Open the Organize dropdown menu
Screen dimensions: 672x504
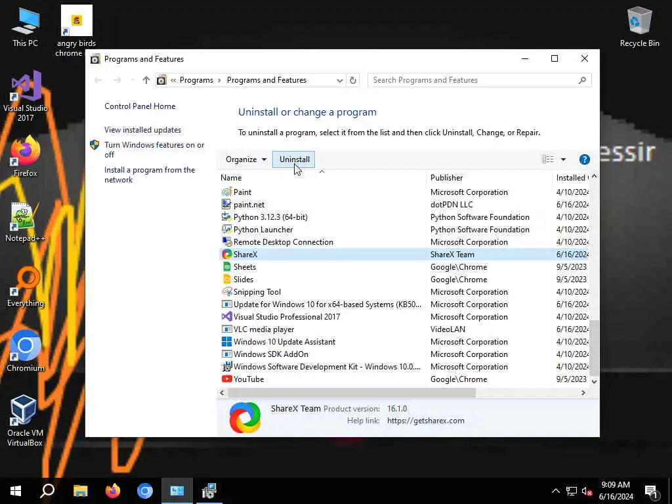coord(246,159)
